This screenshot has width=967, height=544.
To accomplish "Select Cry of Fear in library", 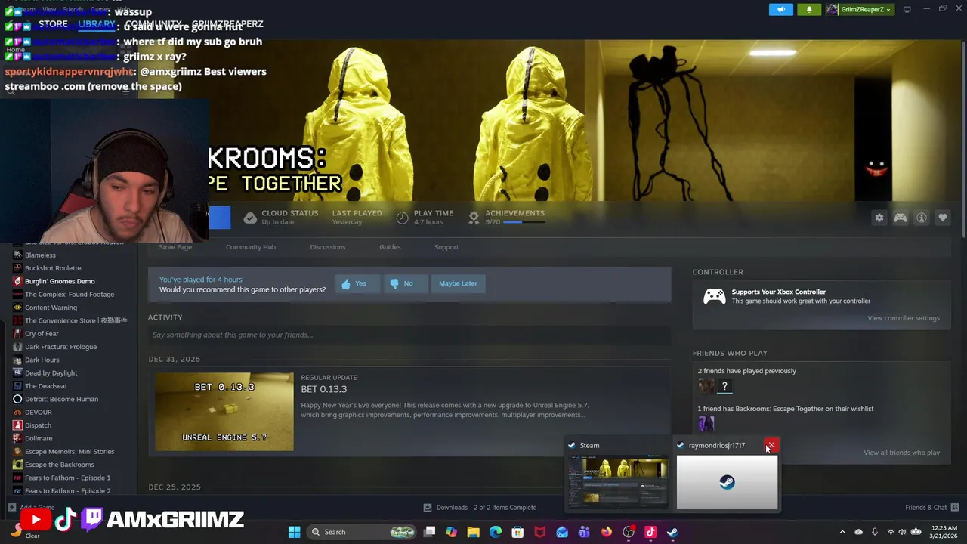I will point(42,334).
